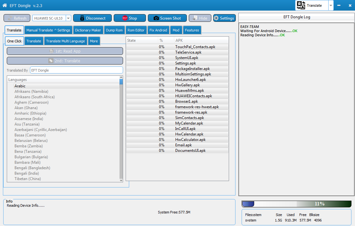Select the DocumentsUI.apk row
The height and width of the screenshot is (226, 355).
[177, 151]
